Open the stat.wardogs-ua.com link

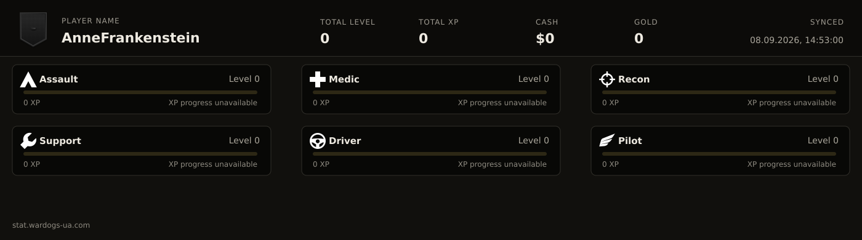[51, 225]
